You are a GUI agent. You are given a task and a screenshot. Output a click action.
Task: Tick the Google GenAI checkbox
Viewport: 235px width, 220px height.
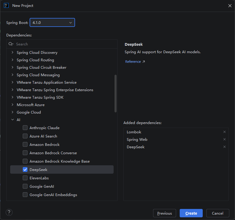point(25,187)
